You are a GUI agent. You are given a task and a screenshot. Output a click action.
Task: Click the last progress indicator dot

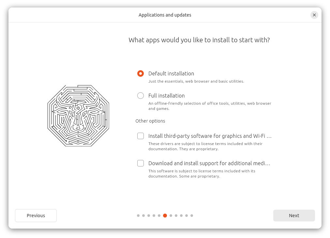(x=192, y=216)
